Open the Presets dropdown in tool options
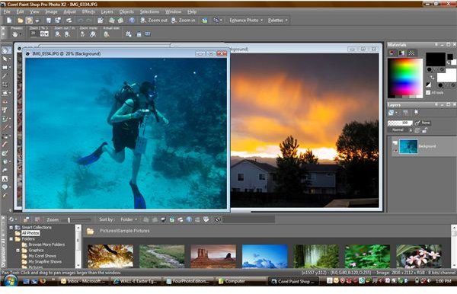Screen dimensions: 457x294 coord(17,34)
